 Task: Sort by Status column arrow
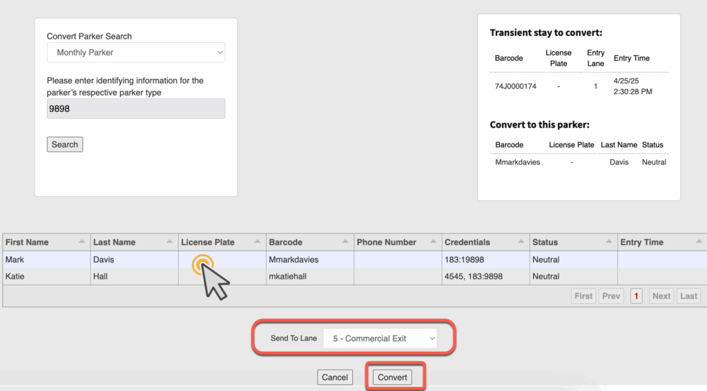pyautogui.click(x=608, y=242)
